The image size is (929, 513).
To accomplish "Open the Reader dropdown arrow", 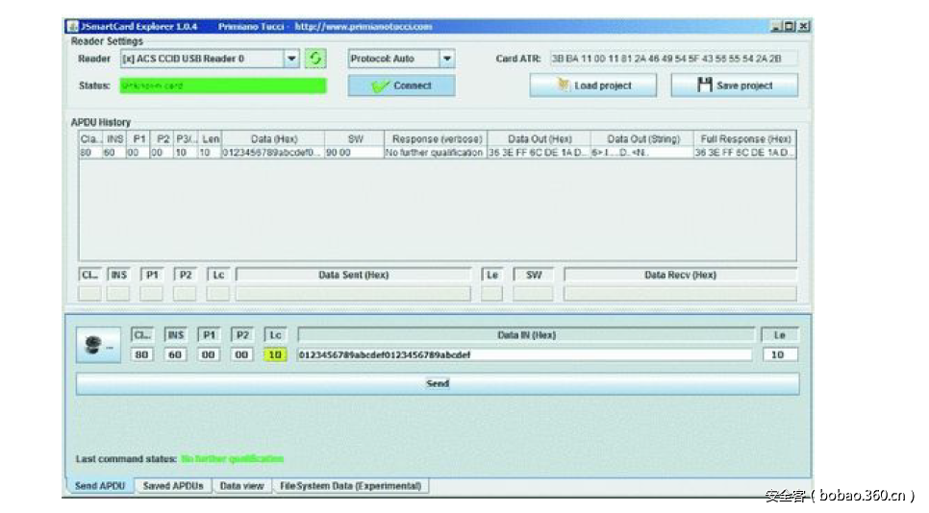I will (292, 60).
